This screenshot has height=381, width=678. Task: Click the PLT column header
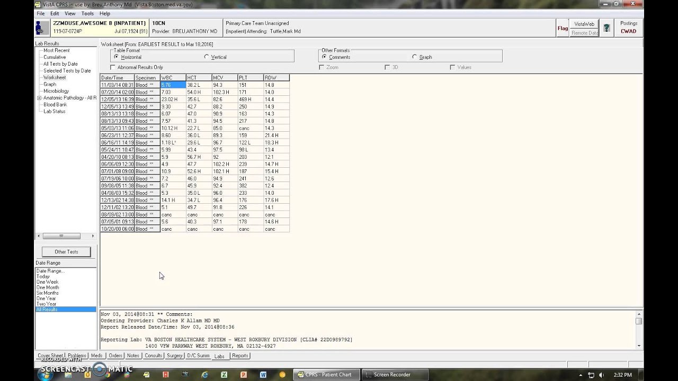pyautogui.click(x=250, y=78)
